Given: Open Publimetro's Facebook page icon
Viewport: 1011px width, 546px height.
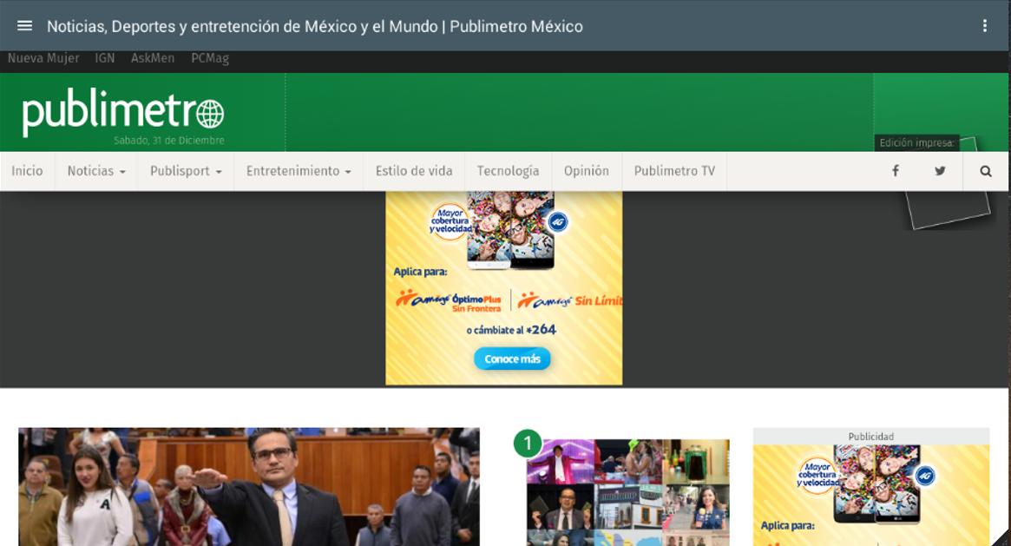Looking at the screenshot, I should click(x=895, y=171).
